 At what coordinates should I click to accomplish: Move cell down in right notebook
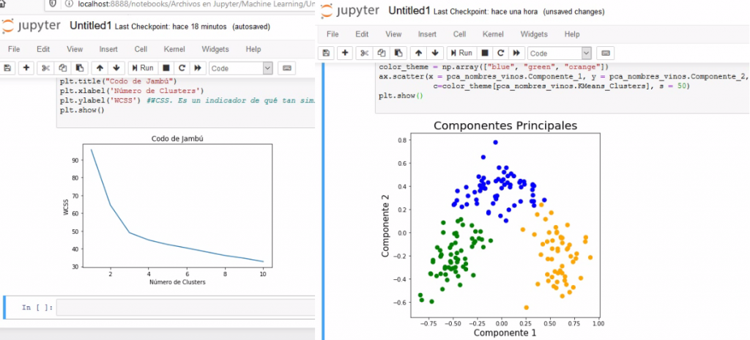[435, 53]
